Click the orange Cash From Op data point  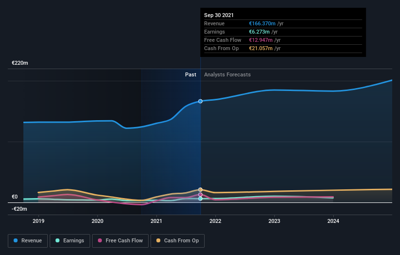(x=200, y=189)
